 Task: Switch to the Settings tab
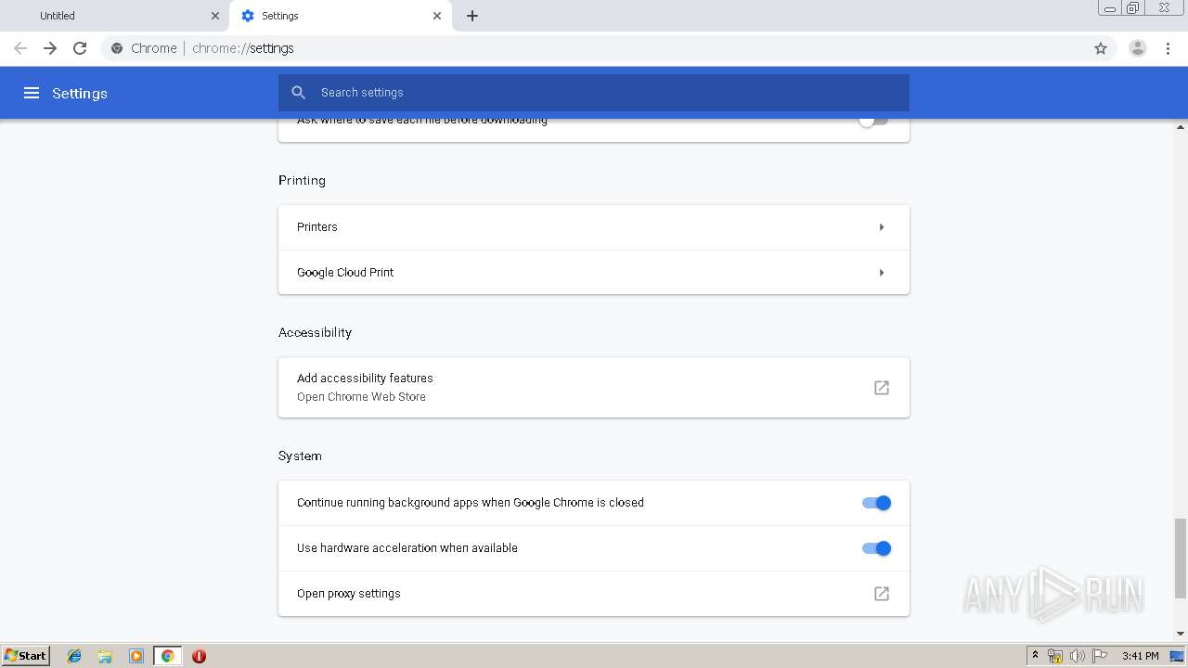click(341, 16)
